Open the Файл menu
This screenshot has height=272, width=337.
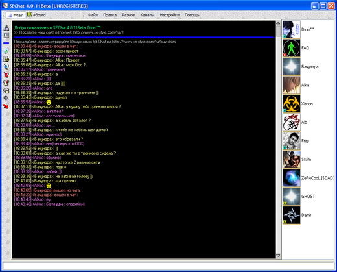coord(93,15)
